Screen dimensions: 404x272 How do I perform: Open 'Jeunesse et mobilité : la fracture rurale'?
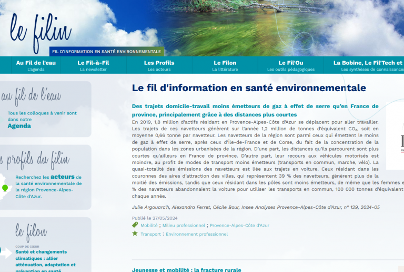(x=186, y=269)
